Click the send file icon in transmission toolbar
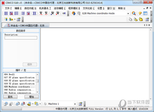The height and width of the screenshot is (112, 154). tap(6, 104)
